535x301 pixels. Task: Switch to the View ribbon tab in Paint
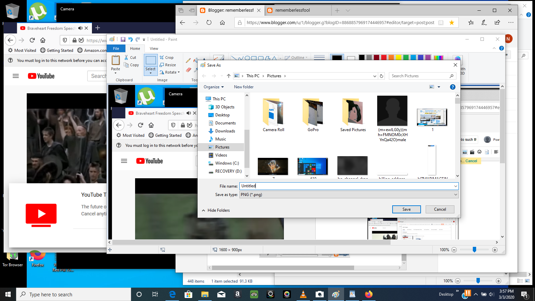[154, 48]
